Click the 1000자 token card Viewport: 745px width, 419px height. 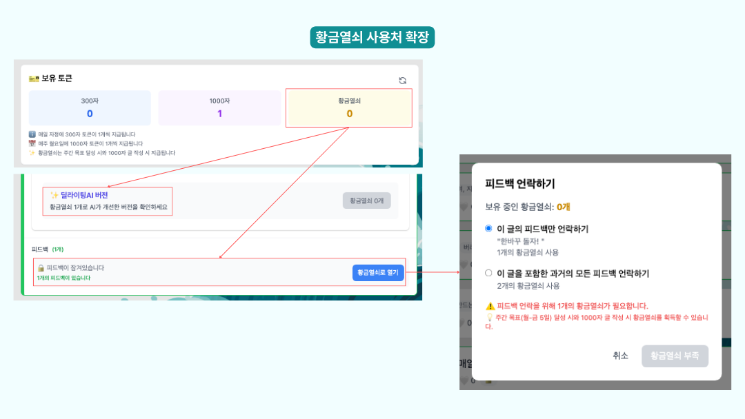pos(219,108)
